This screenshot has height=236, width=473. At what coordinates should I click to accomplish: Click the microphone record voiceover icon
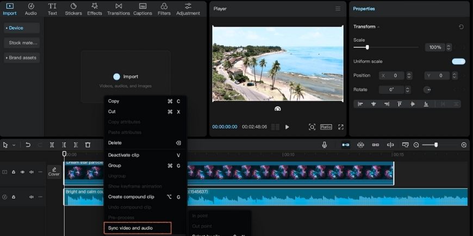pos(325,145)
